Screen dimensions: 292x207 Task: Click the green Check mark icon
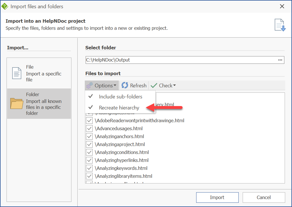click(154, 86)
